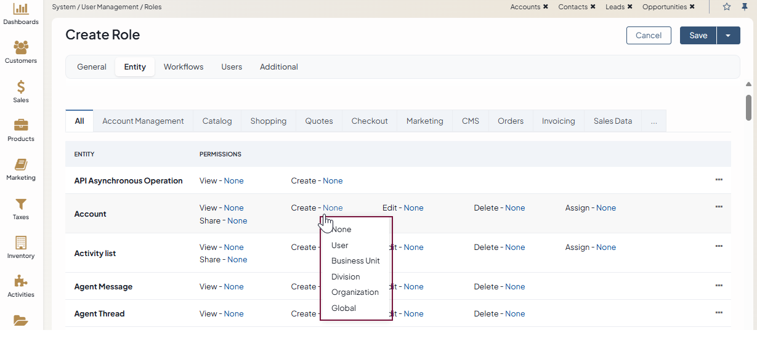Open Account View permission dropdown
This screenshot has width=757, height=346.
tap(233, 208)
